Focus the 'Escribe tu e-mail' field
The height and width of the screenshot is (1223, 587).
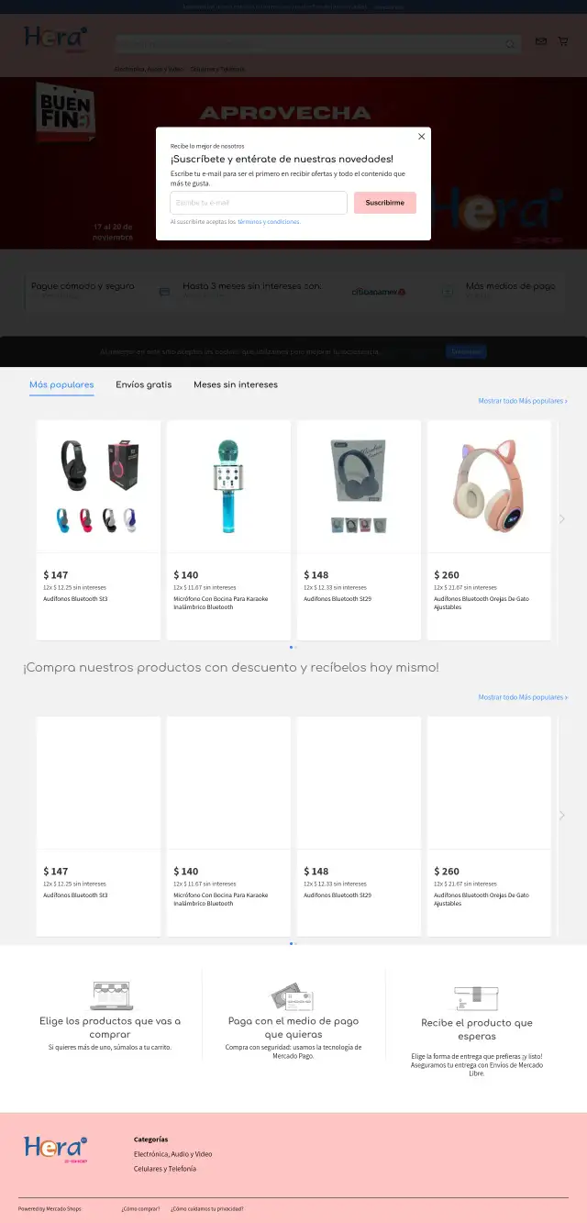259,203
